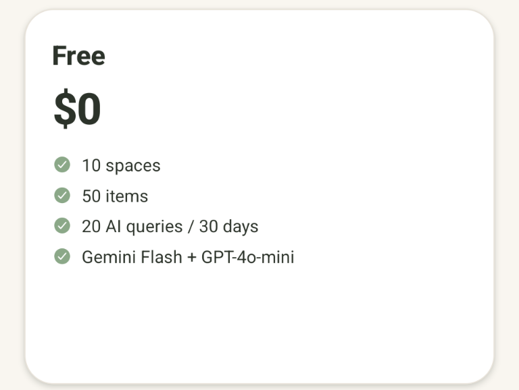Click the Gemini Flash model name
The image size is (519, 390).
(131, 257)
